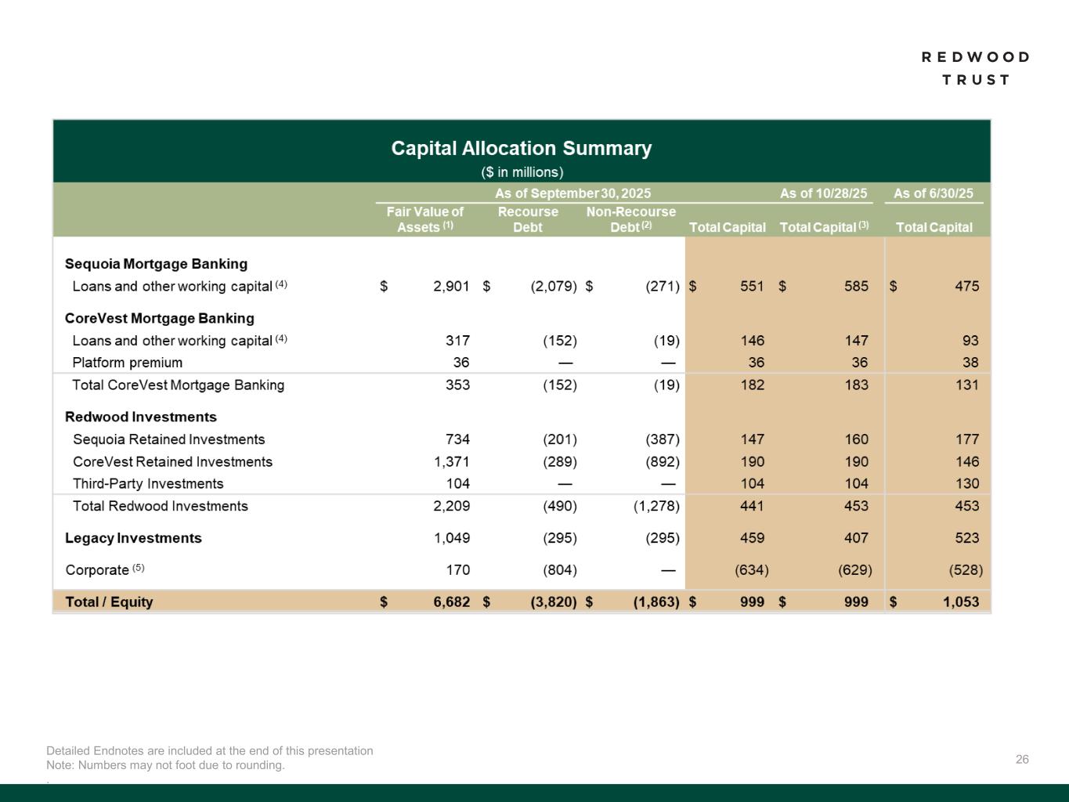Click the Recourse Debt column header
Image resolution: width=1069 pixels, height=802 pixels.
528,219
